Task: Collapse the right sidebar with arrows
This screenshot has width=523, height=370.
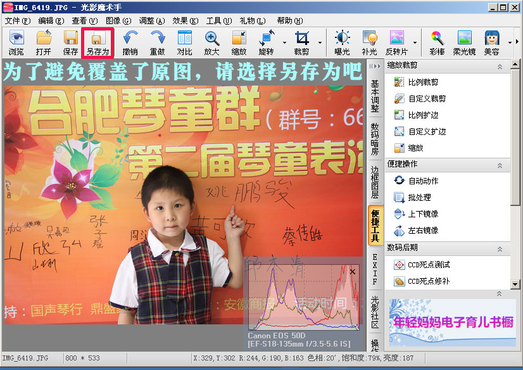Action: point(375,66)
